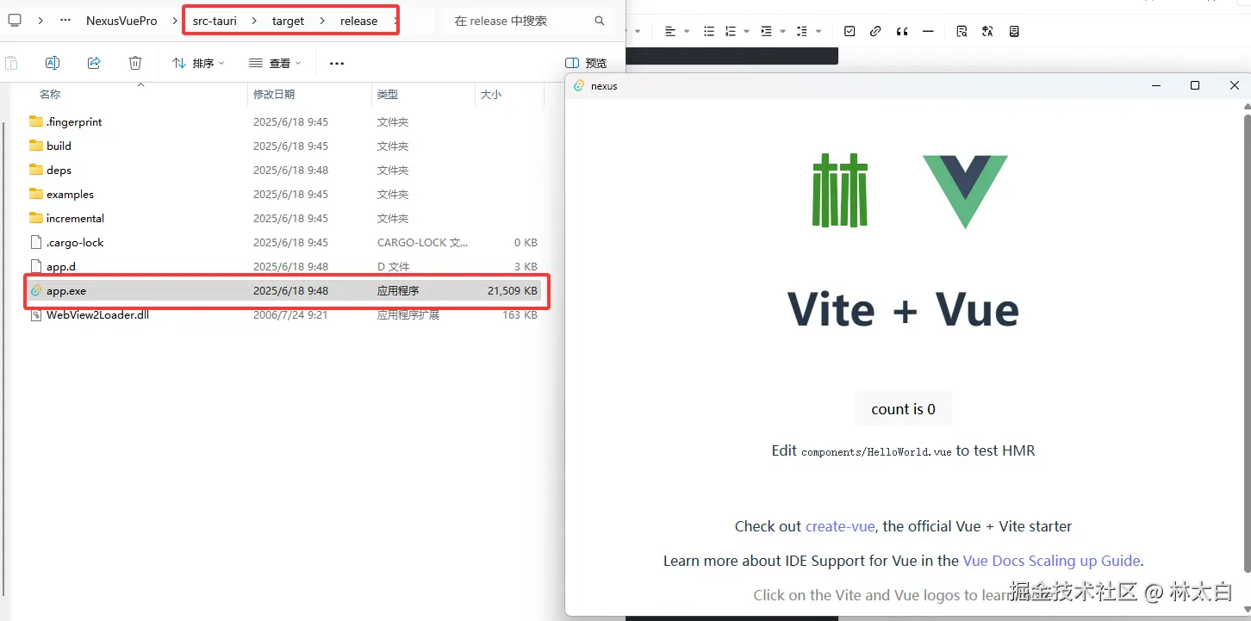Click the 'CARGO-LOCK 文...' type cell
Image resolution: width=1251 pixels, height=621 pixels.
coord(422,242)
